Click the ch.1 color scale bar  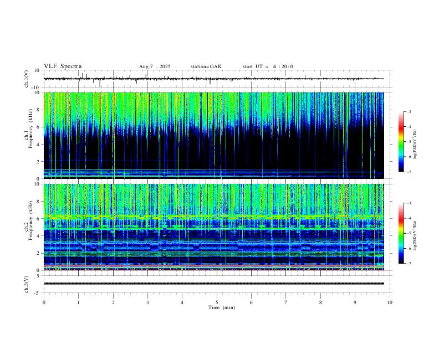pos(401,142)
